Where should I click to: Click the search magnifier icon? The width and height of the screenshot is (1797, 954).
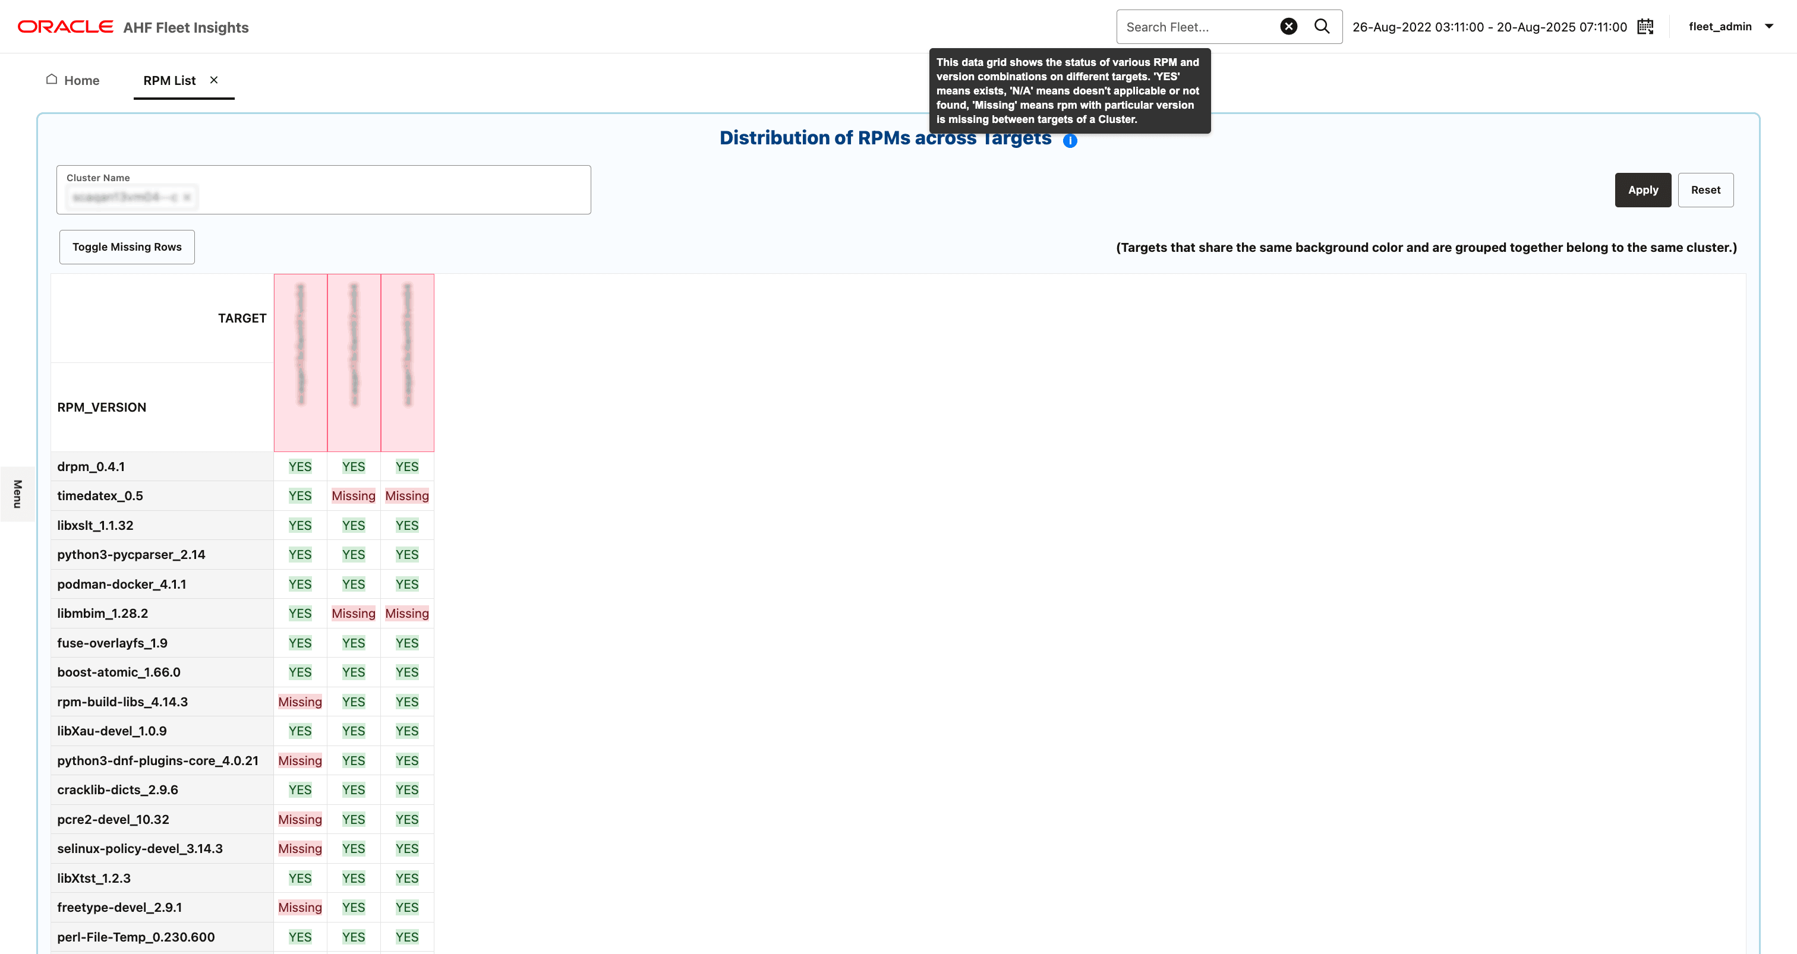(1322, 26)
